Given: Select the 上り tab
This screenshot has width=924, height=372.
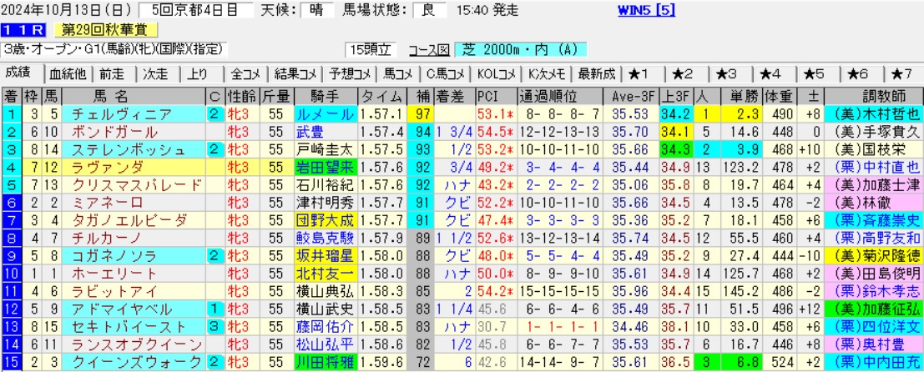Looking at the screenshot, I should [x=198, y=73].
